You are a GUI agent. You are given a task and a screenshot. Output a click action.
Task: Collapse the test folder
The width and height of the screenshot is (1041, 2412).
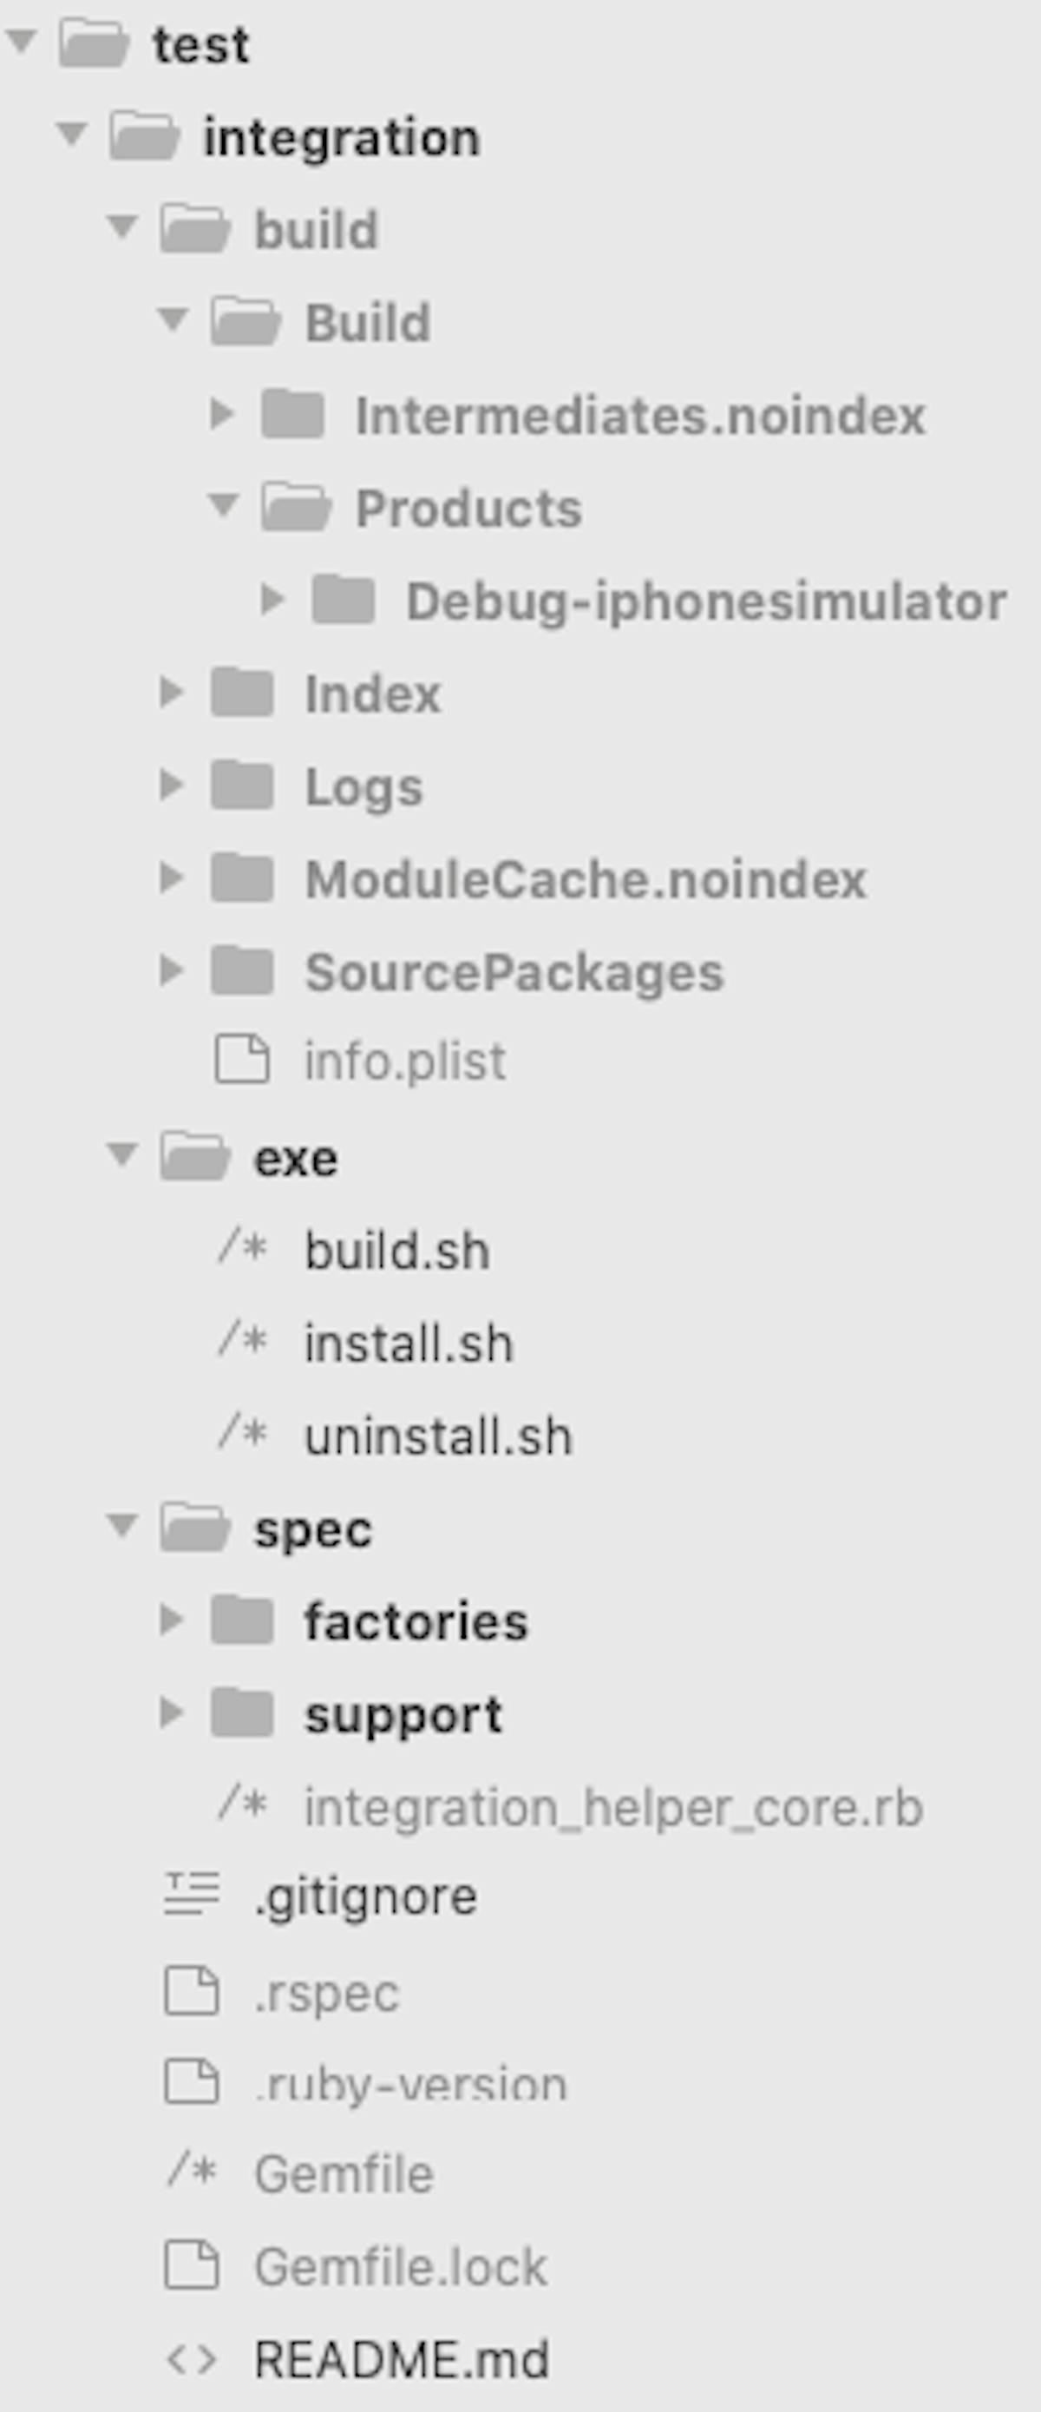pos(22,40)
